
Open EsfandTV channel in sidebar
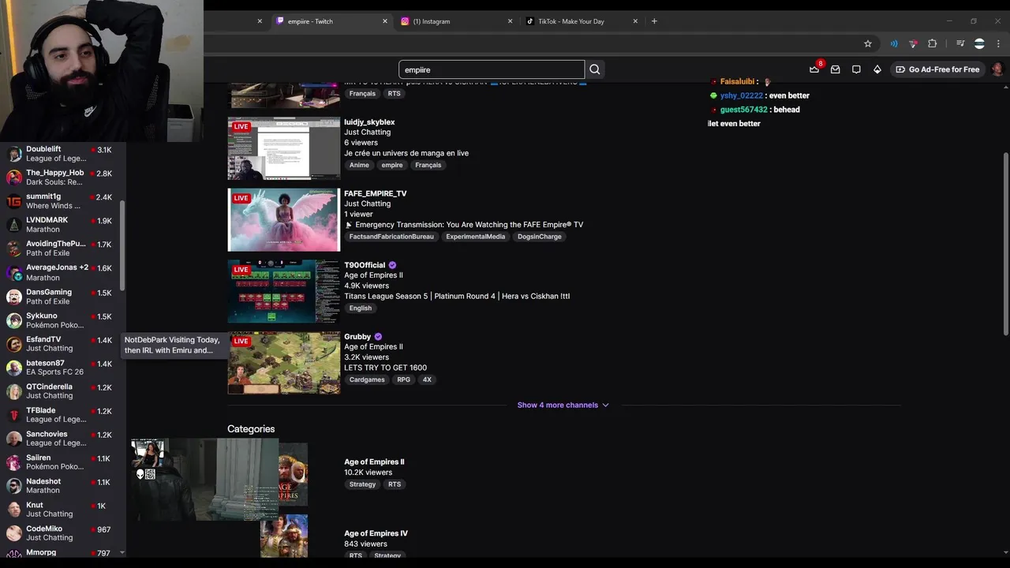[62, 344]
